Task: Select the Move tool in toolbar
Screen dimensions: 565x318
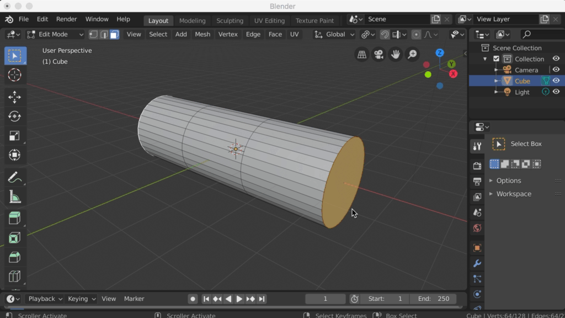Action: pos(14,97)
